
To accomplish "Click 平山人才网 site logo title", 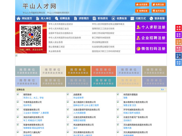I will pos(39,6).
